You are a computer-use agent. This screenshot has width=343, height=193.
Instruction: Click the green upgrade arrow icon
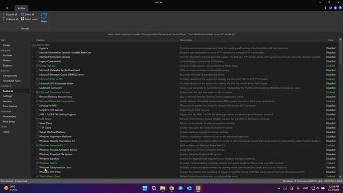pos(325,8)
